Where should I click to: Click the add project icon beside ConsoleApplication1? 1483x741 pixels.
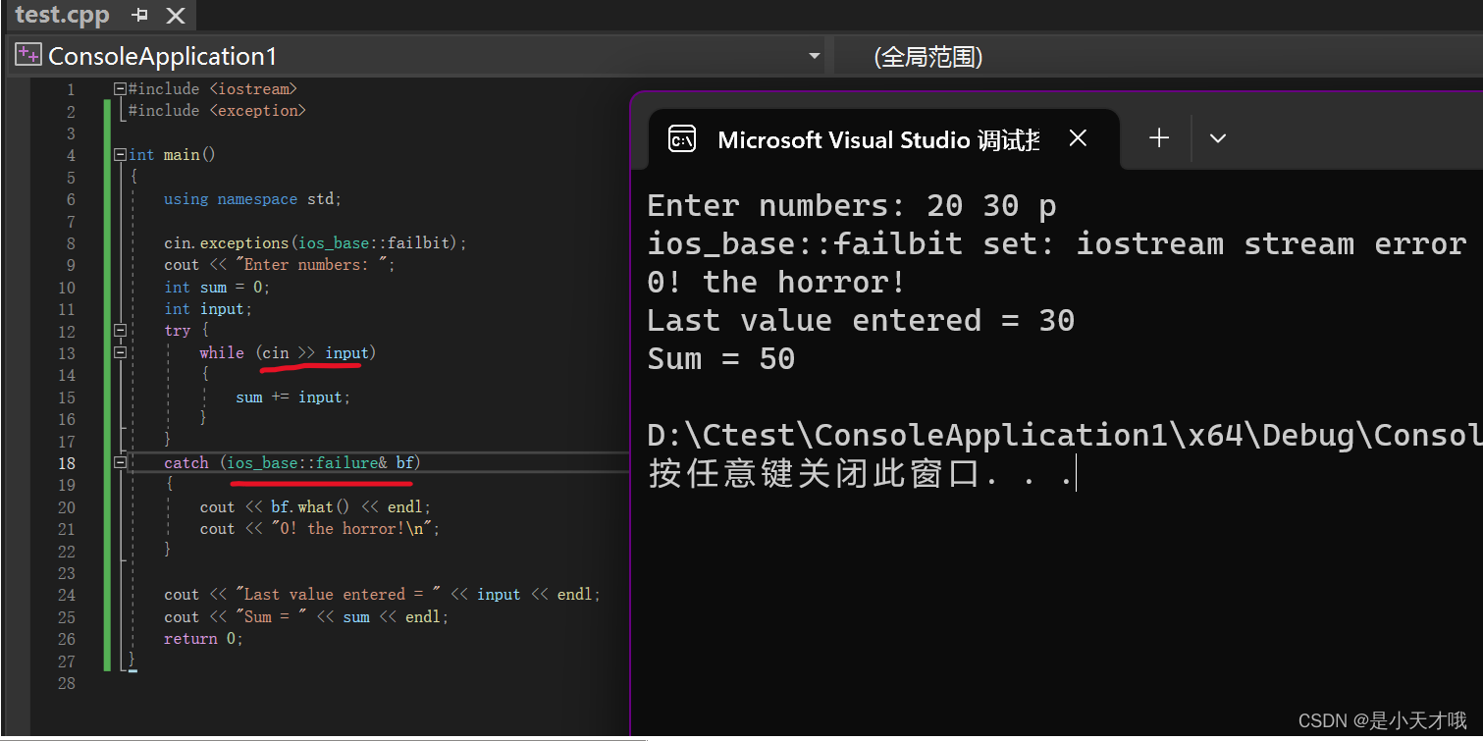click(26, 55)
